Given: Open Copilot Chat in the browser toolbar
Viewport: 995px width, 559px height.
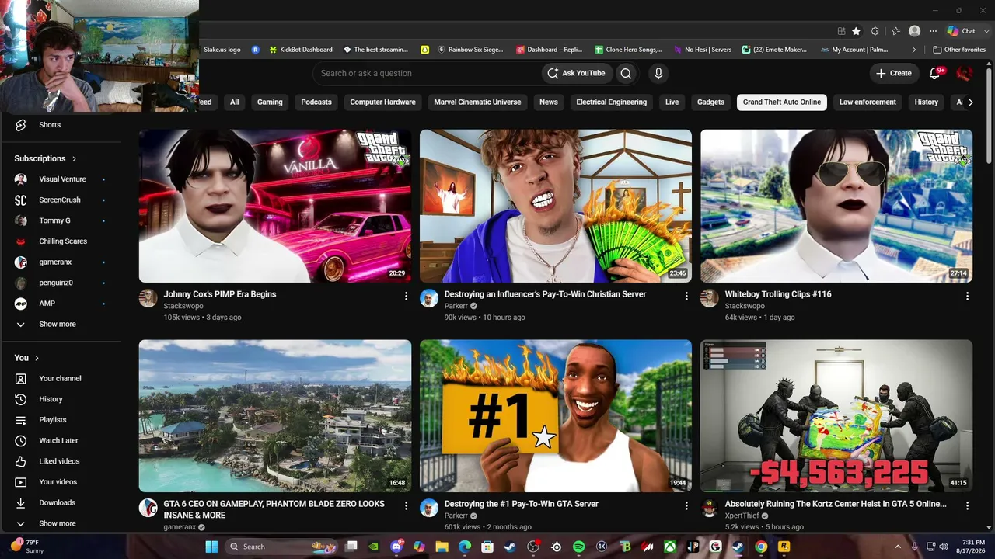Looking at the screenshot, I should [x=961, y=31].
